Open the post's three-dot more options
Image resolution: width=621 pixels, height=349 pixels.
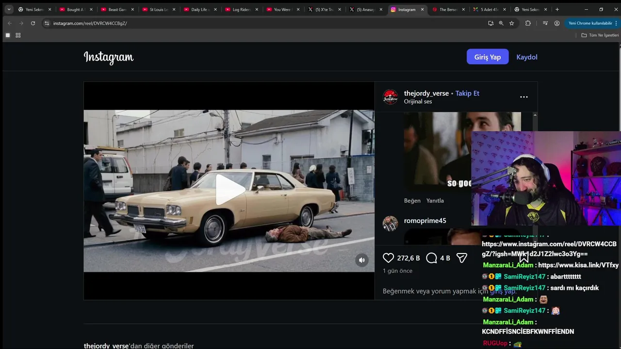524,97
